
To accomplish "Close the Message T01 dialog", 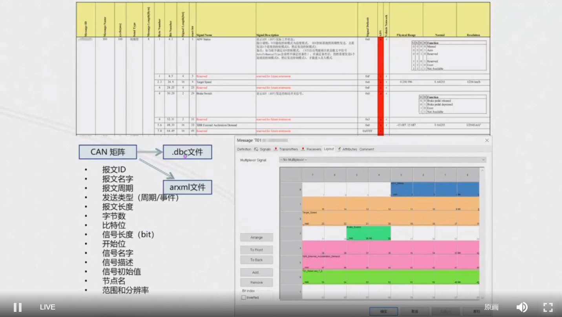I will tap(487, 140).
